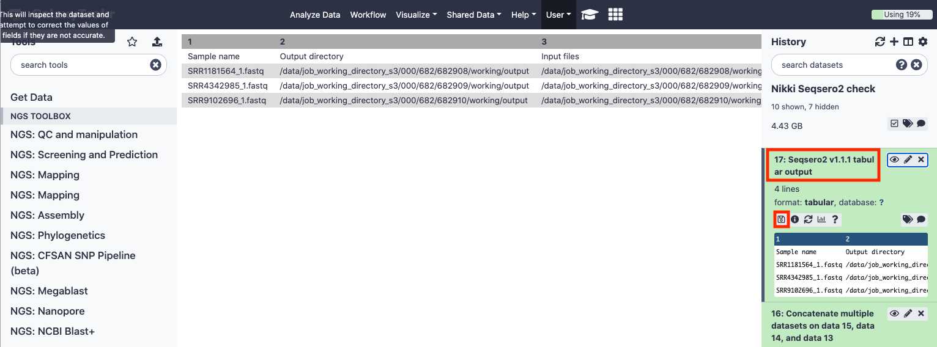This screenshot has width=937, height=347.
Task: Download dataset 17 with the save icon
Action: [781, 219]
